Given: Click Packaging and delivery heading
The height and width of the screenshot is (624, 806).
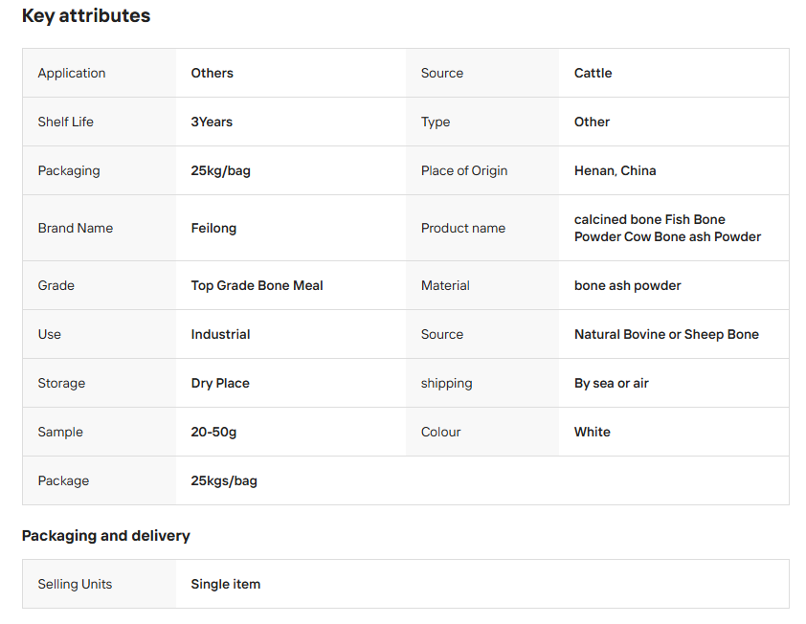Looking at the screenshot, I should click(x=105, y=536).
